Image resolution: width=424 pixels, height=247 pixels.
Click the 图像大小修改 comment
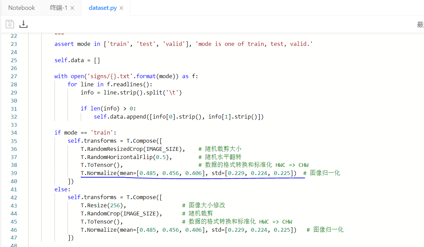pos(203,205)
